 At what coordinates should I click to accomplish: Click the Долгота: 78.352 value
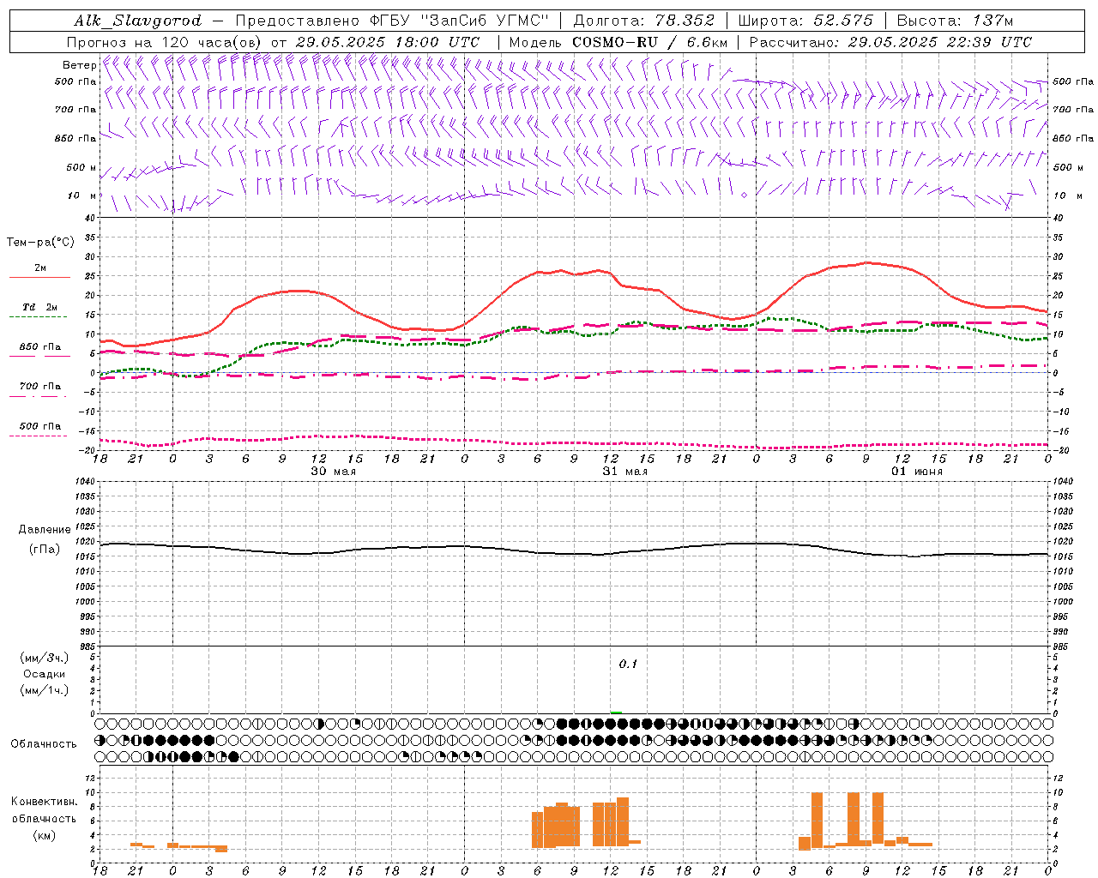pos(643,21)
